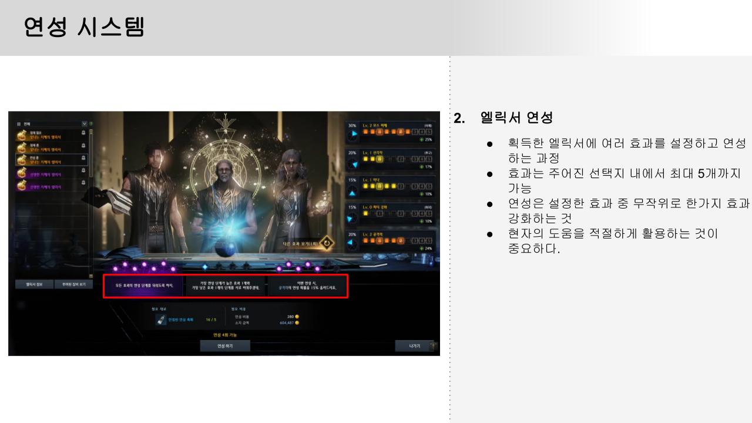Click green plus icon beside 25%

(x=421, y=140)
